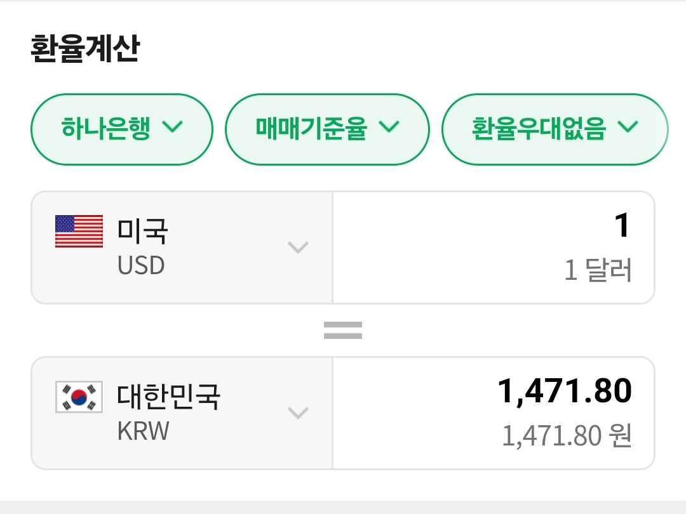Click the '1,471.80 원' caption text
686x514 pixels.
click(566, 436)
